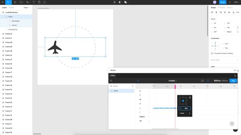
Task: Select the Plane group layer
Action: (16, 16)
